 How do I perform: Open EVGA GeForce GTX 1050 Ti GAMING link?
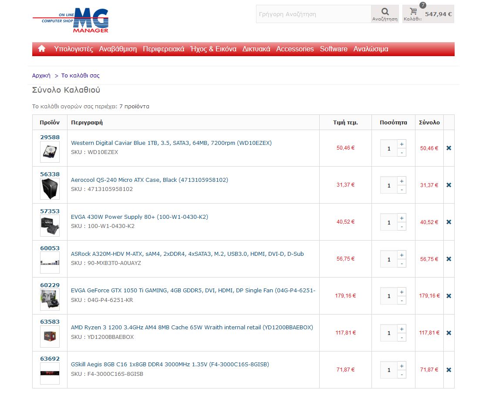[193, 290]
